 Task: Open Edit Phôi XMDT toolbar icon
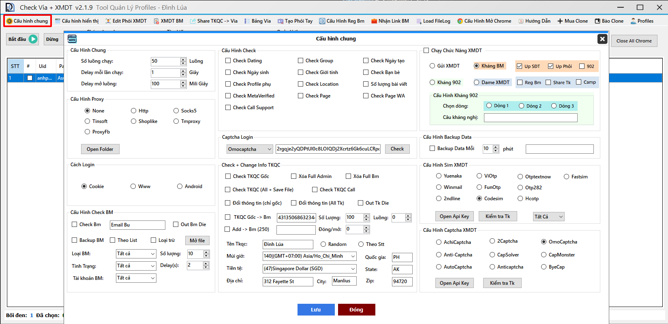(108, 21)
